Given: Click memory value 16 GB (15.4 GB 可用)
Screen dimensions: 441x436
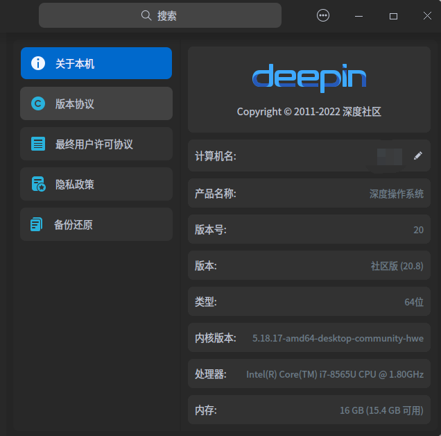Looking at the screenshot, I should pyautogui.click(x=381, y=410).
